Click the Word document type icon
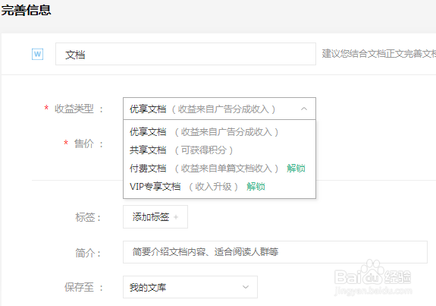 point(38,54)
